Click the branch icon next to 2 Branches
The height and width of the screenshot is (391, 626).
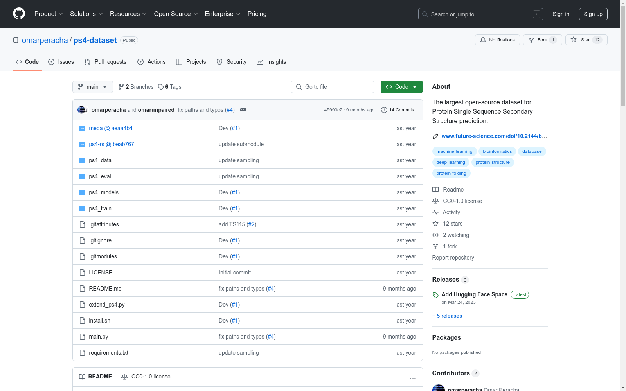(x=121, y=87)
